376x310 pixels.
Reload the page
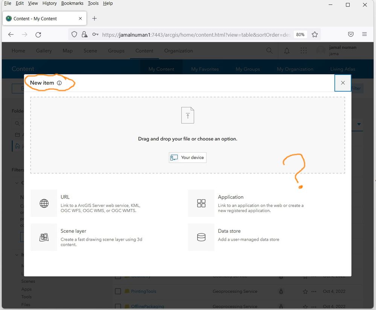(38, 35)
